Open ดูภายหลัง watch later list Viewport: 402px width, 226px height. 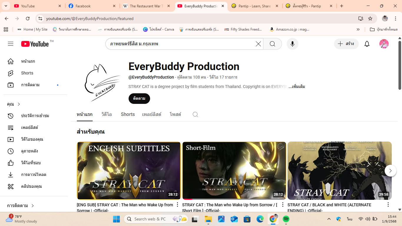point(35,151)
